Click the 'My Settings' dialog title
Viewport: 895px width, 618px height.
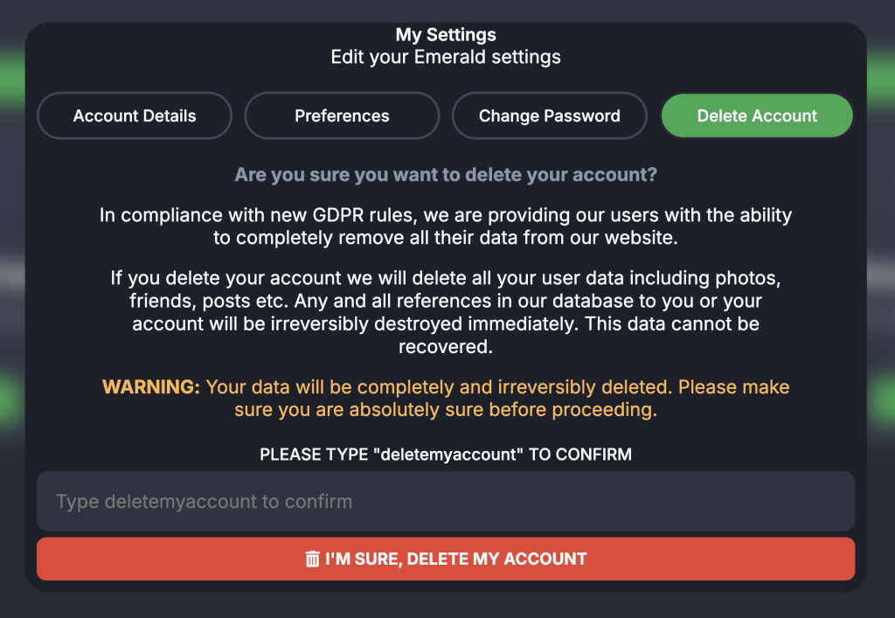click(446, 35)
